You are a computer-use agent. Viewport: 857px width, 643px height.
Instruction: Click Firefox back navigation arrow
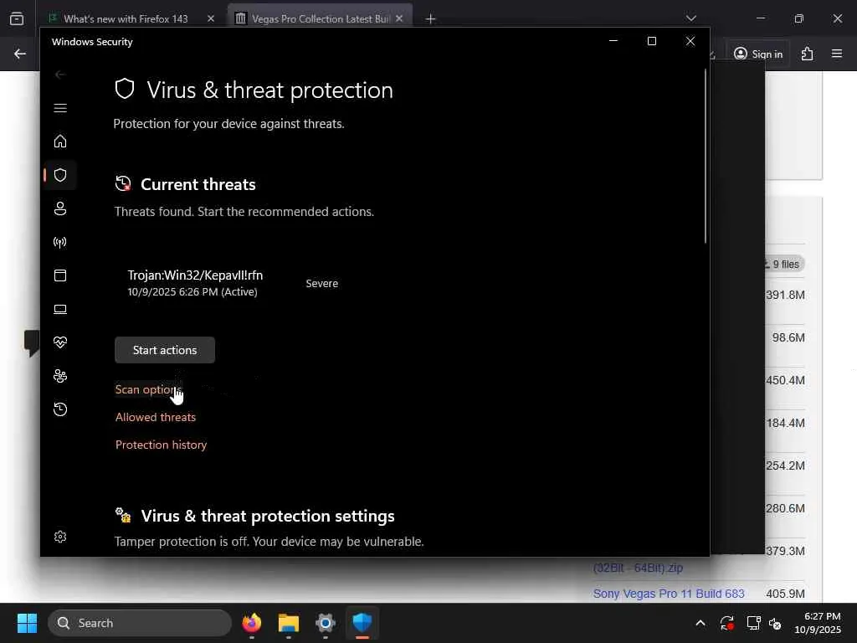click(x=20, y=54)
